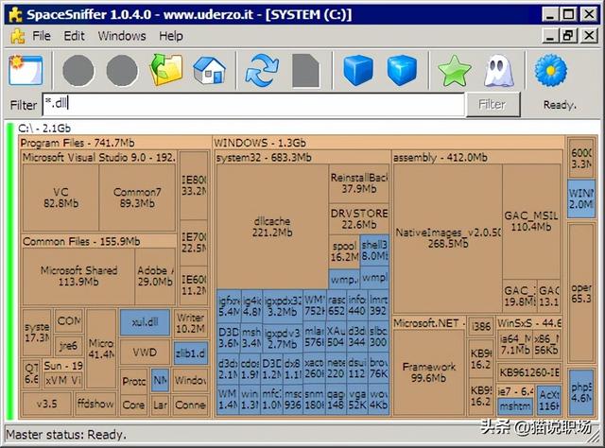
Task: Select the NativeImages_v2.0.50 block
Action: [x=437, y=236]
